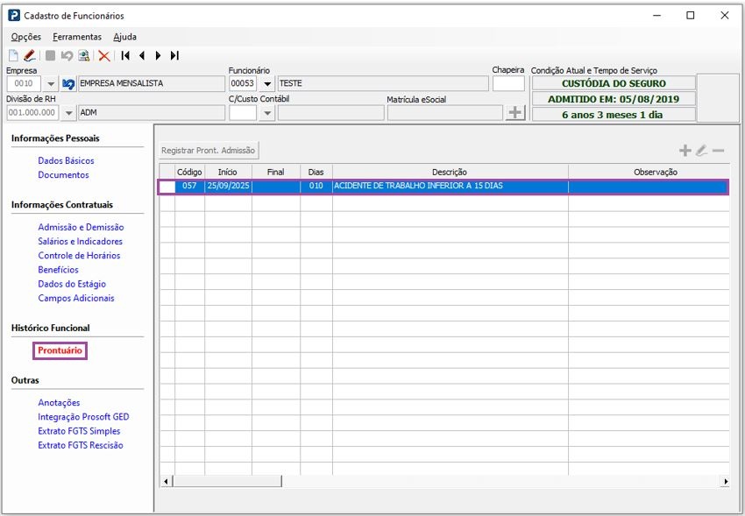
Task: Click the print preview toolbar icon
Action: point(84,55)
